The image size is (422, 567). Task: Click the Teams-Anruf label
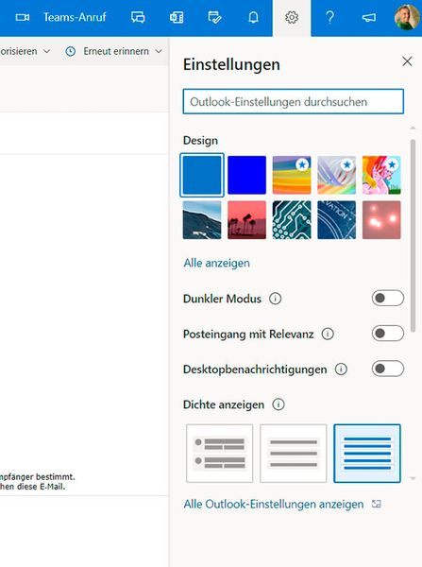click(75, 17)
